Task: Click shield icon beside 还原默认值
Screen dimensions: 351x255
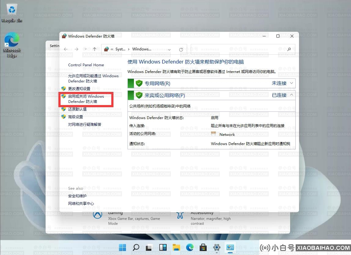Action: (64, 109)
